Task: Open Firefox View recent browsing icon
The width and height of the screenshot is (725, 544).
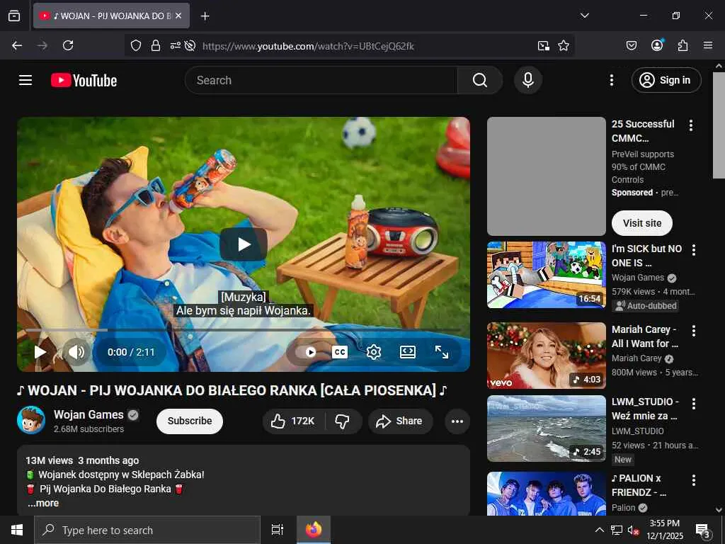Action: (14, 16)
